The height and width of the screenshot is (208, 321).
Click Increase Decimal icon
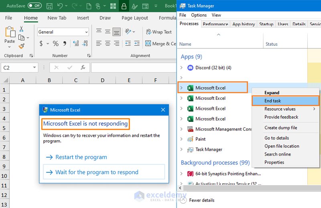[76, 43]
